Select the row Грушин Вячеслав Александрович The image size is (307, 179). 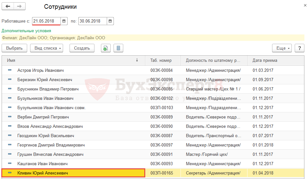click(50, 155)
